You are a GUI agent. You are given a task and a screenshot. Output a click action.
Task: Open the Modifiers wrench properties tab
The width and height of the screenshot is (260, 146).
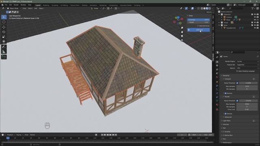tap(217, 86)
